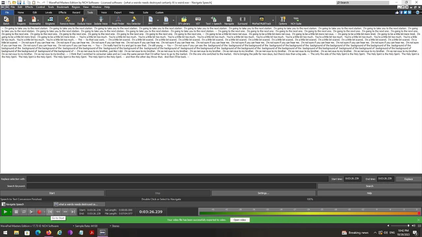This screenshot has height=237, width=422.
Task: Expand the TFFT dropdown arrow
Action: point(173,20)
